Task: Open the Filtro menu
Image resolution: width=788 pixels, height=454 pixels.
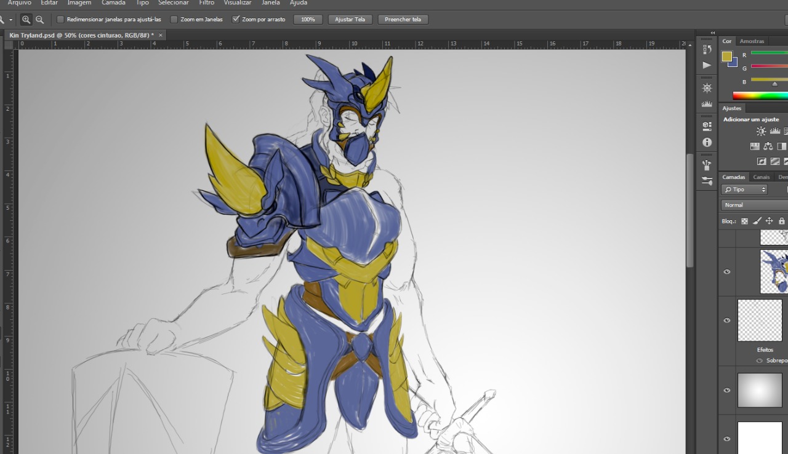Action: 206,3
